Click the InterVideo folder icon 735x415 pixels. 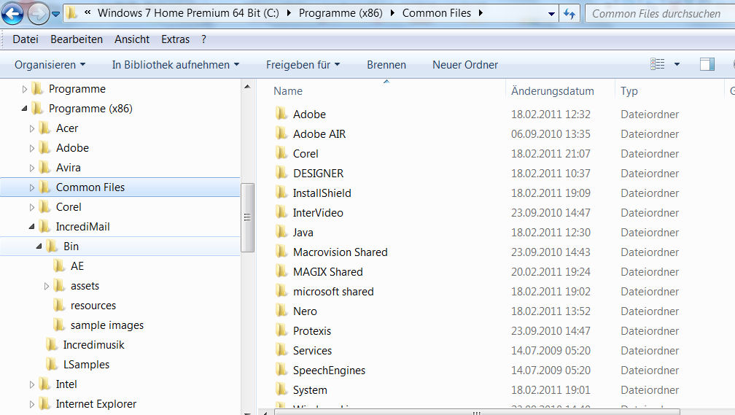(281, 212)
